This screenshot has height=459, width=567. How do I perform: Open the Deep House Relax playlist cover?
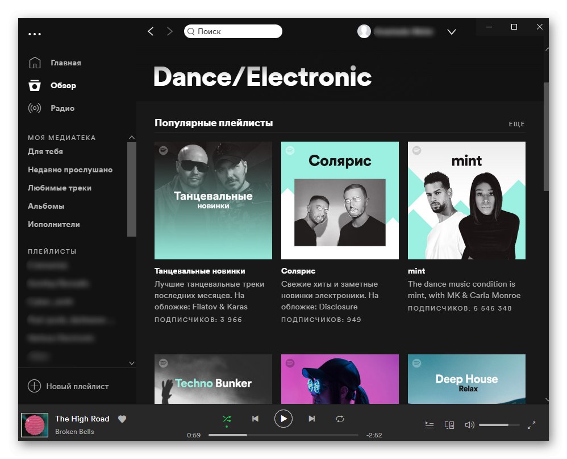click(x=466, y=379)
